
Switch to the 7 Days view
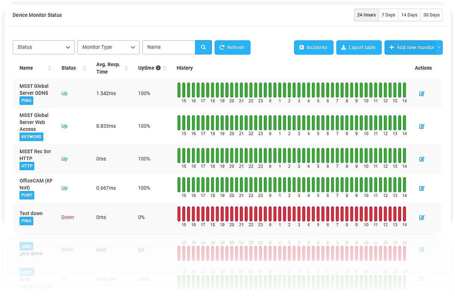(388, 15)
